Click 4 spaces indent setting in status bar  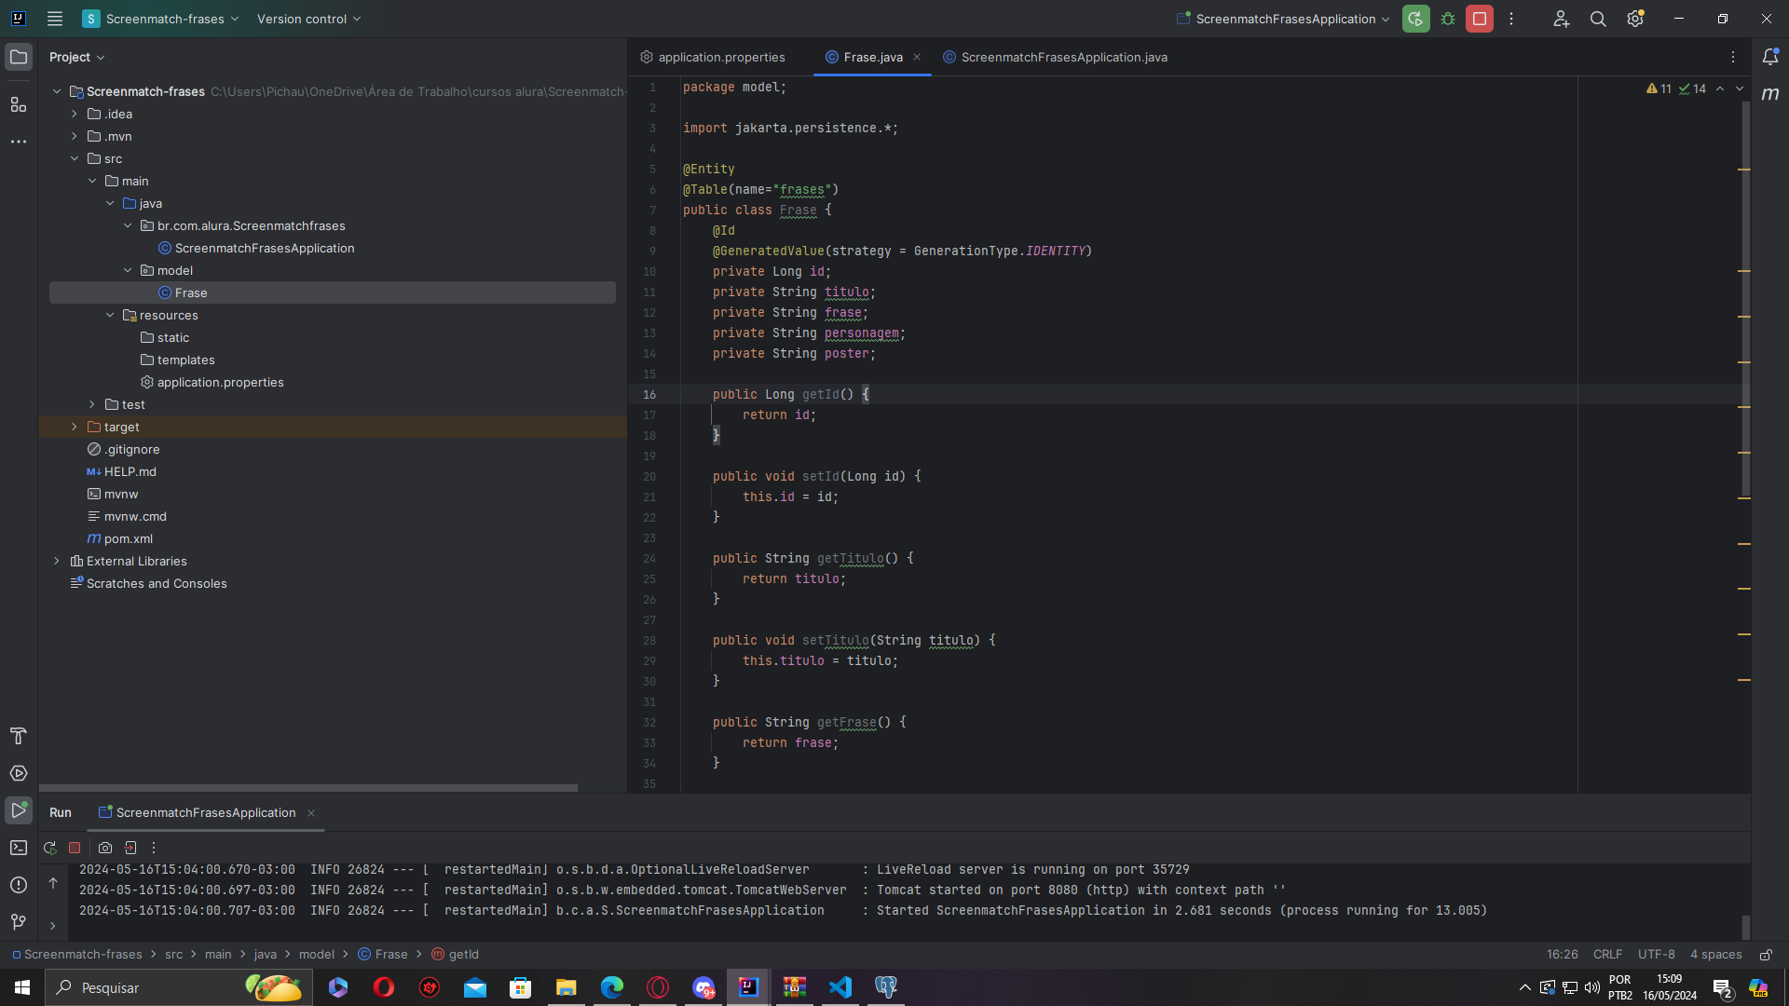[1715, 955]
